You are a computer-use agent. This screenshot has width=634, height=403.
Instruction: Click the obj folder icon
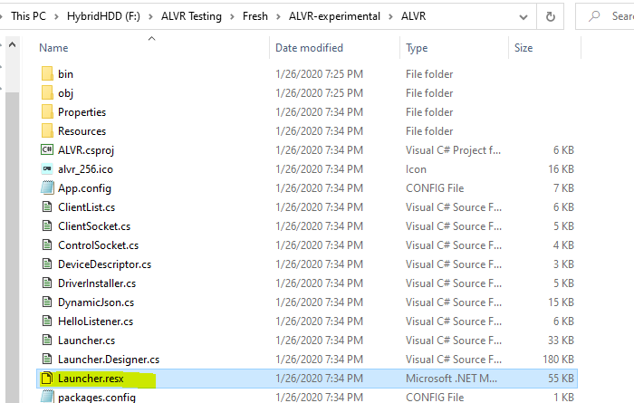(47, 93)
